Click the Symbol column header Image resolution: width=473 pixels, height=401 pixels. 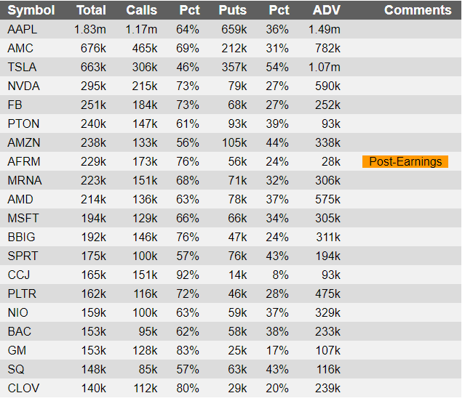[31, 10]
